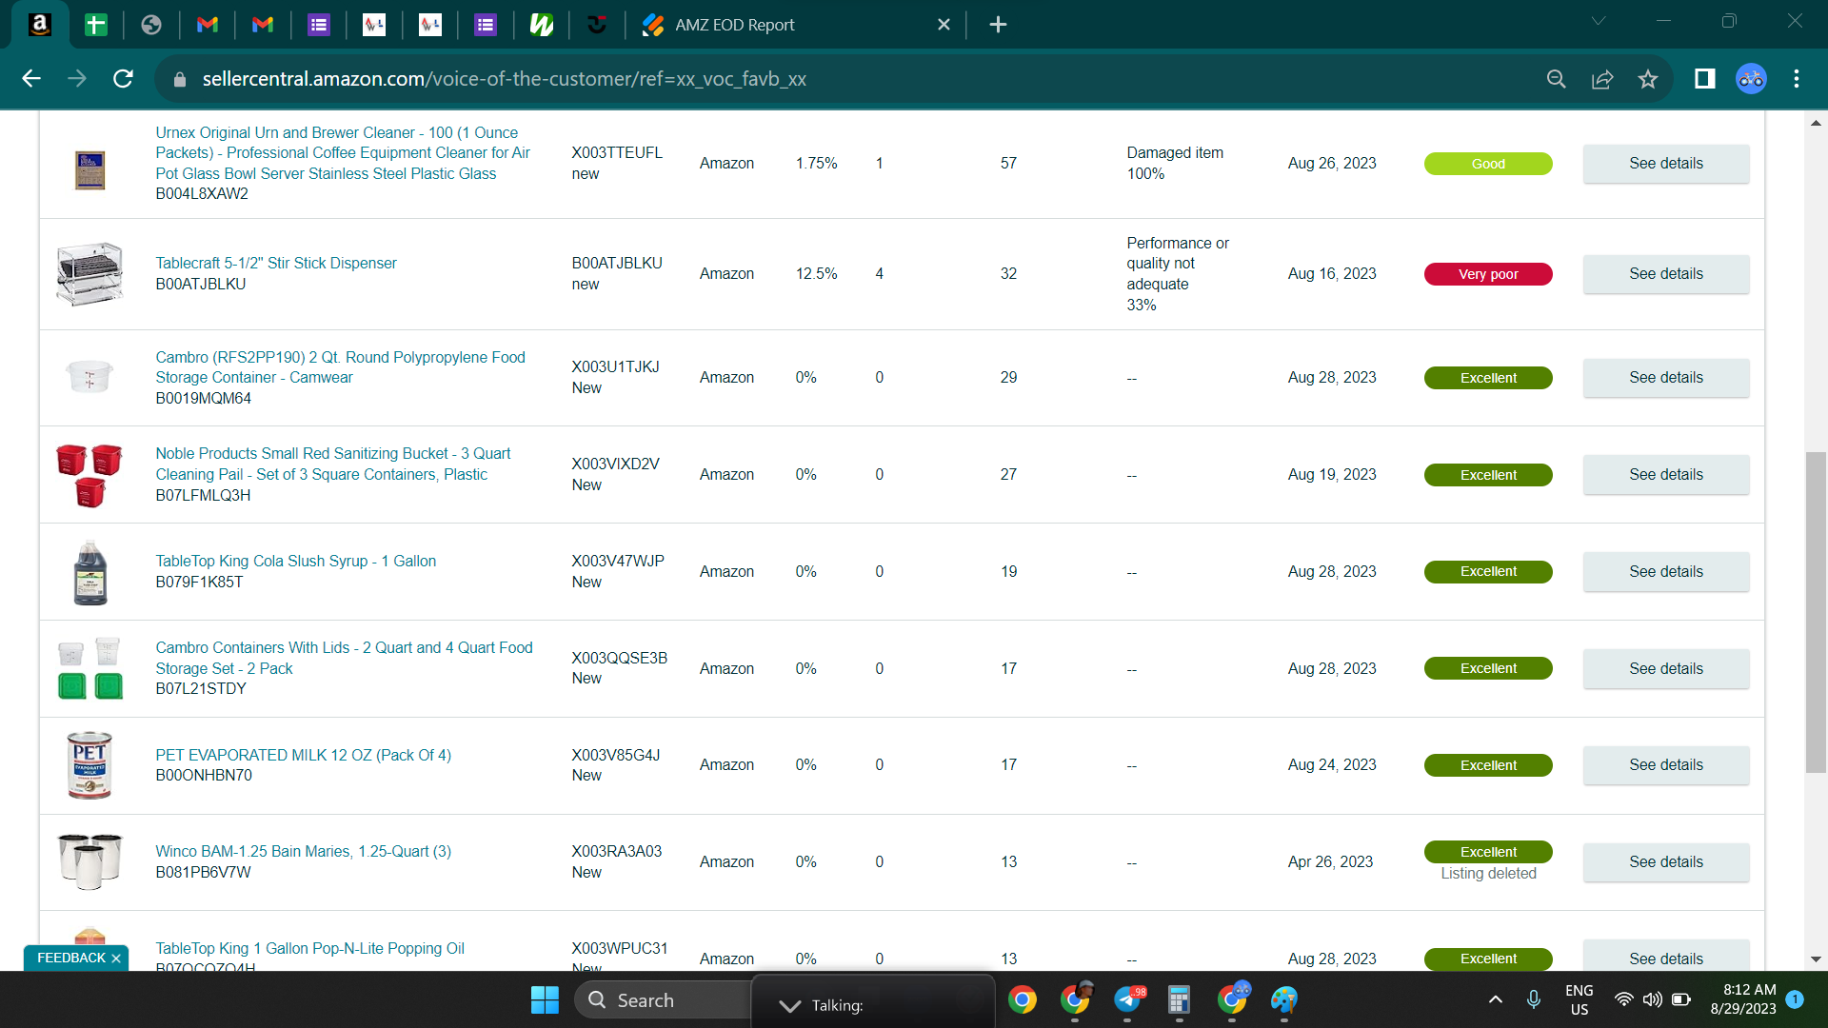Open Calculator from the taskbar
Screen dimensions: 1828x1028
pyautogui.click(x=1180, y=1000)
